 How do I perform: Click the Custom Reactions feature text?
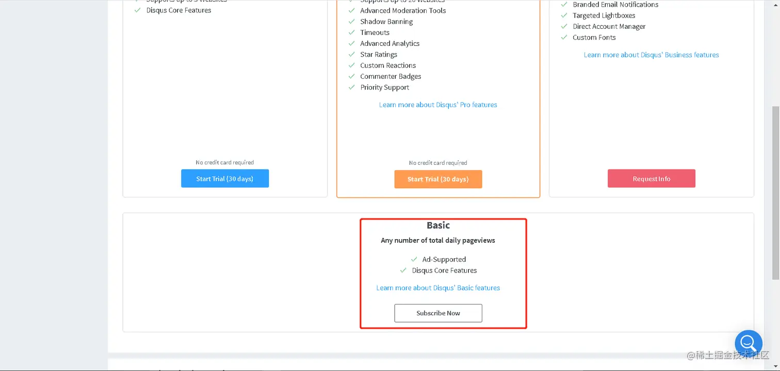click(388, 65)
